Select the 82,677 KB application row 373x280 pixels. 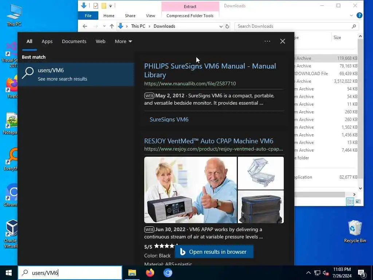[326, 177]
